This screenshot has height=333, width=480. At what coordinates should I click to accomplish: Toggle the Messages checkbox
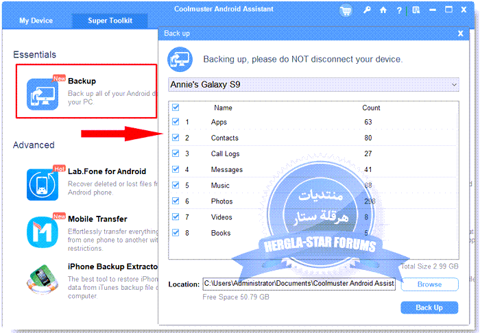[176, 169]
